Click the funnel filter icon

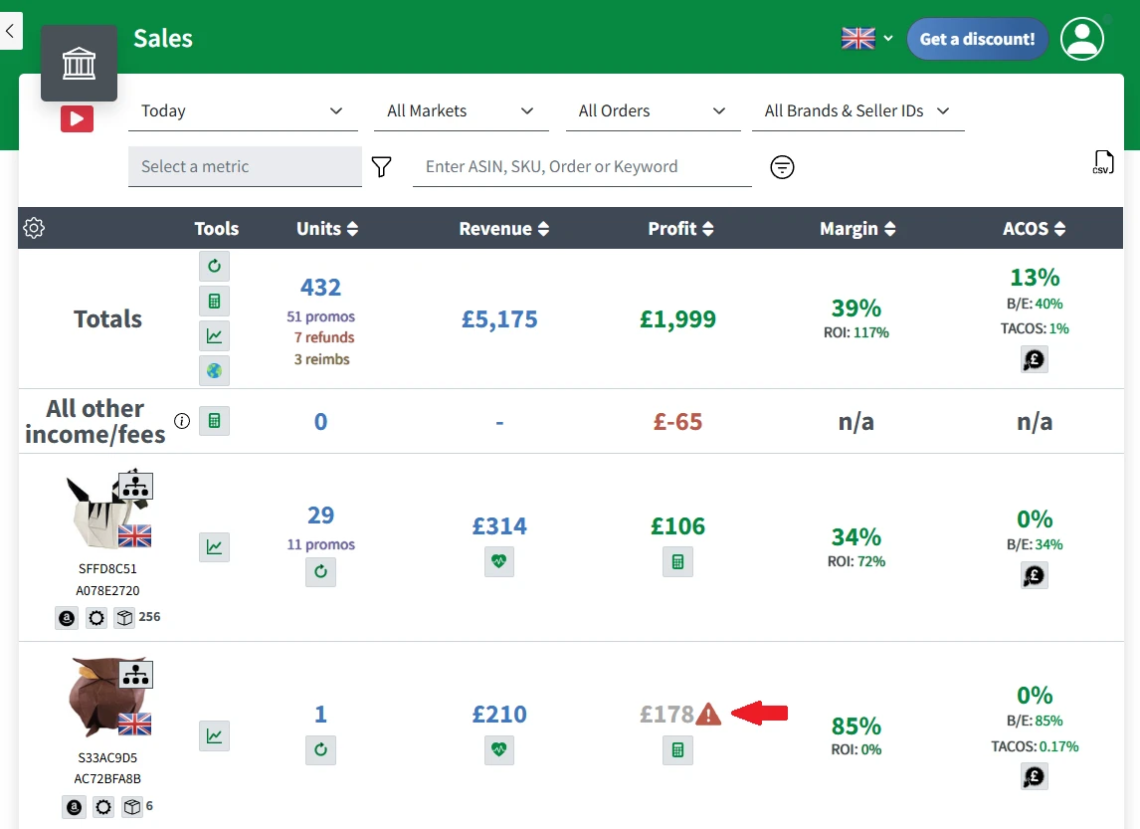tap(382, 166)
